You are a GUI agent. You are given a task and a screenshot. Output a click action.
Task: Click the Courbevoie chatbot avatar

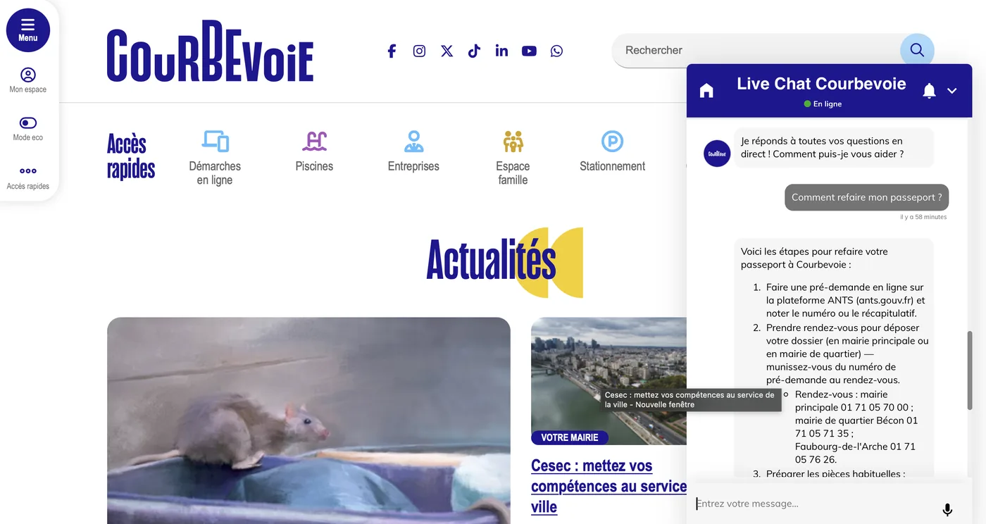click(x=717, y=154)
